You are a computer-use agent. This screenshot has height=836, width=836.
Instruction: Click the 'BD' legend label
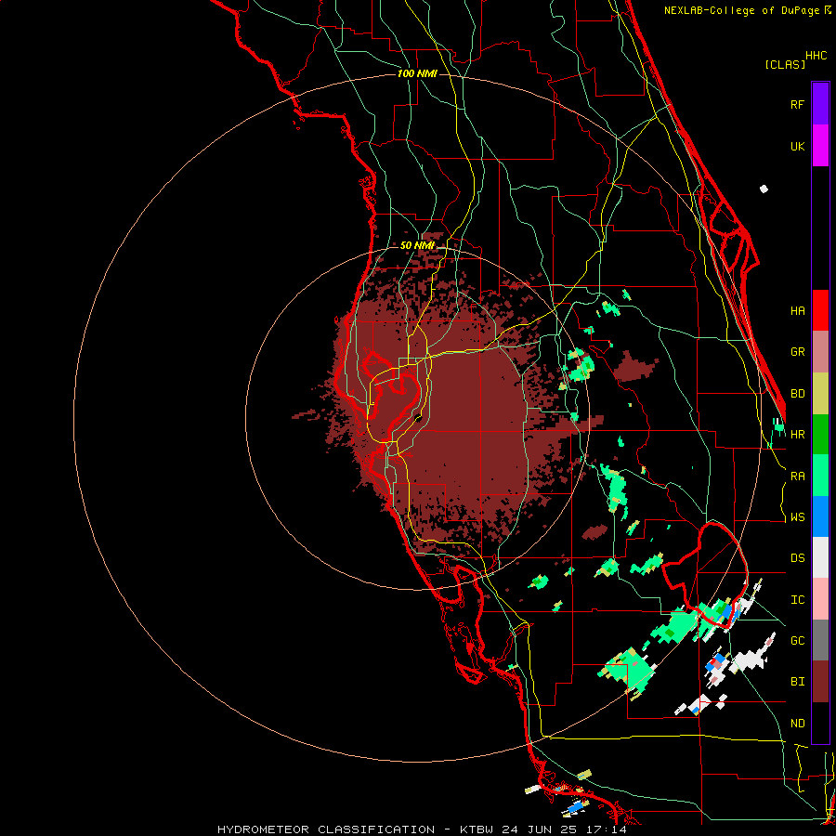point(798,394)
